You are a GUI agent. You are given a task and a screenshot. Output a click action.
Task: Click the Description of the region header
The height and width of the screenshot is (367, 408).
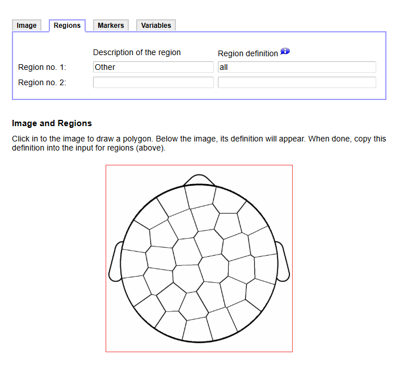(x=137, y=52)
